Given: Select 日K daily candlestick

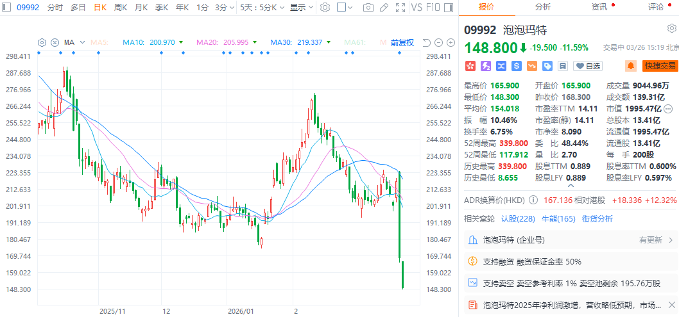Looking at the screenshot, I should (x=100, y=7).
